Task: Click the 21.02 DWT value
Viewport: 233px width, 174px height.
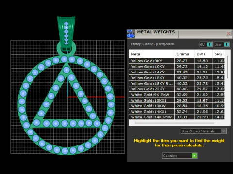Action: tap(202, 95)
